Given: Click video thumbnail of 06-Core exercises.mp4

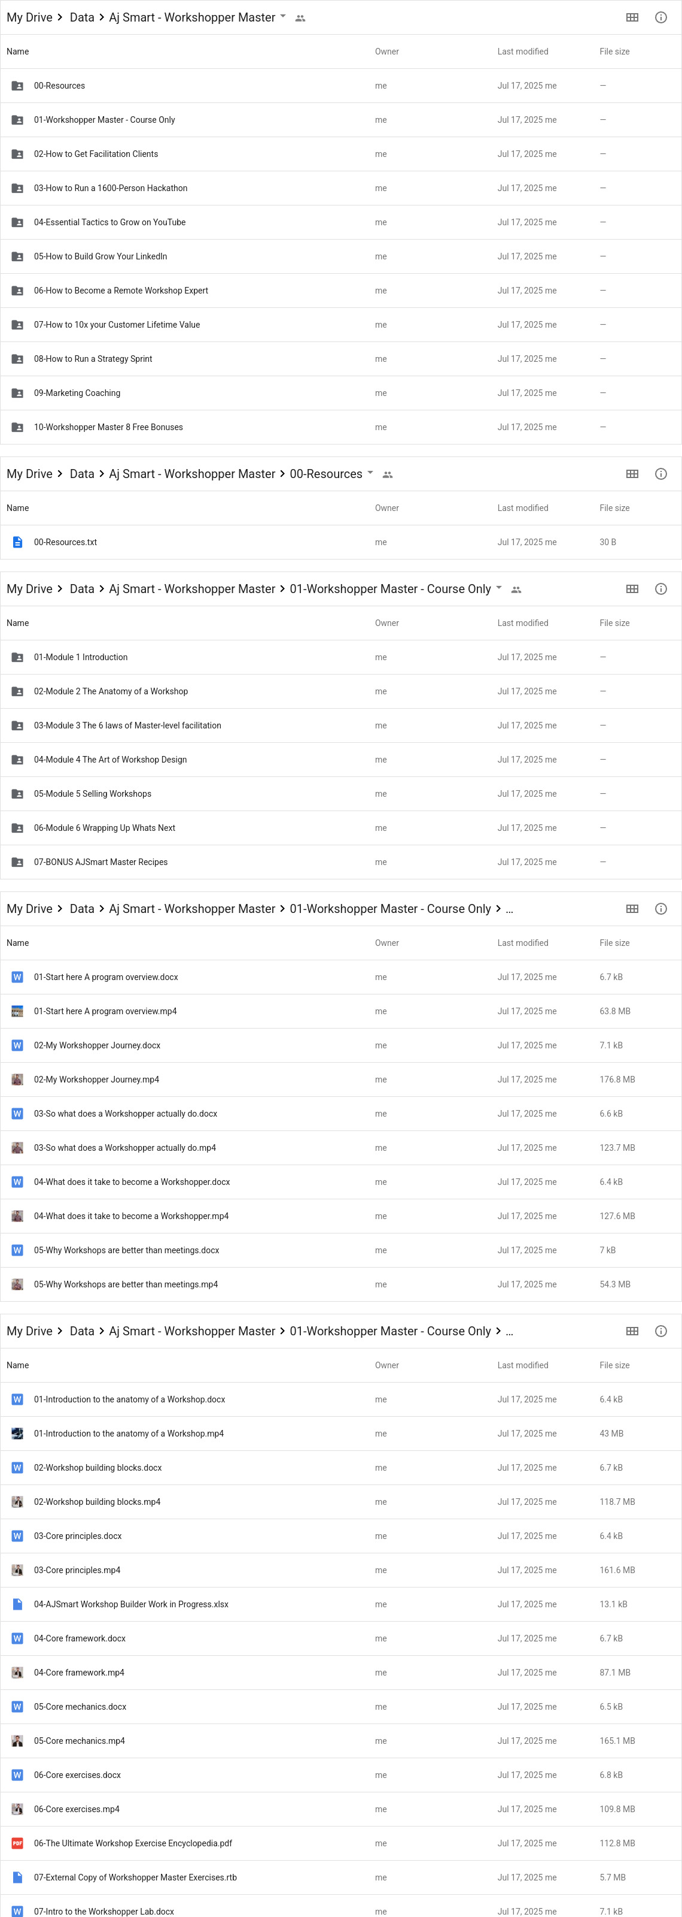Looking at the screenshot, I should [x=17, y=1809].
